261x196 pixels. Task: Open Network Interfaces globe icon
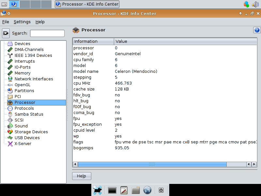(x=10, y=79)
